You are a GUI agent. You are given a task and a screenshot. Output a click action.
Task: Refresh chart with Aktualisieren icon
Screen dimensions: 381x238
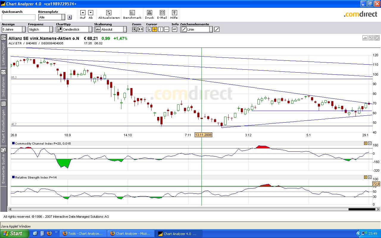click(109, 12)
